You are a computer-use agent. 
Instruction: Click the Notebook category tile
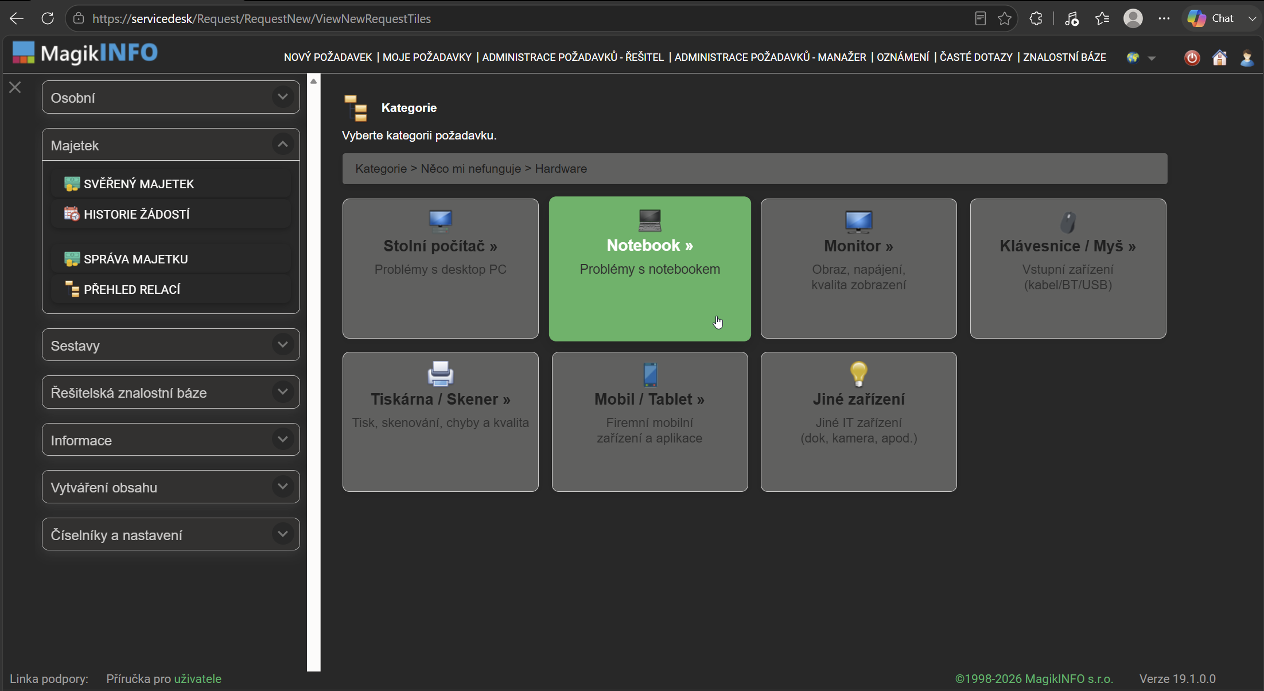[649, 269]
